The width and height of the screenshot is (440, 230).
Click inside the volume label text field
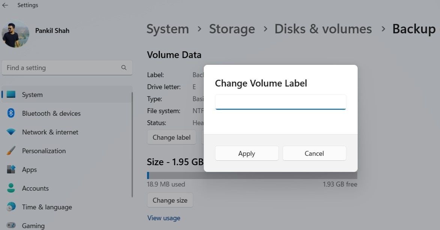[280, 102]
